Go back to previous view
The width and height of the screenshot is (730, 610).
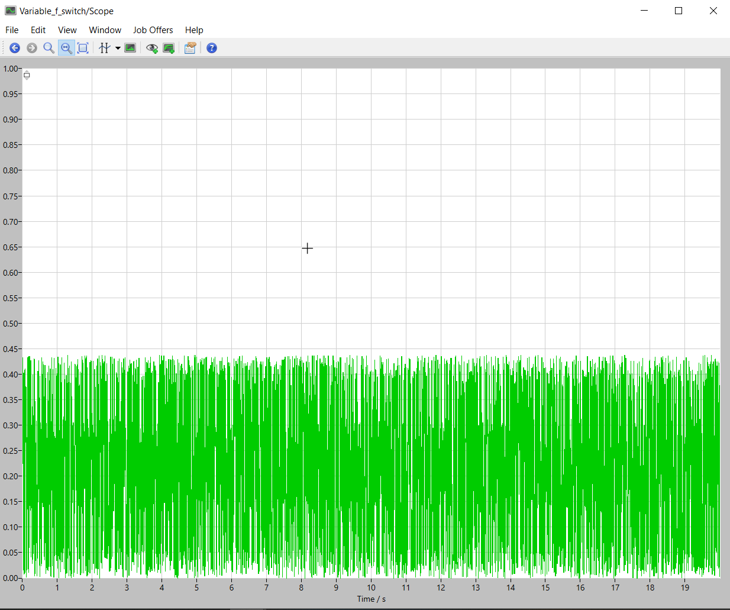pyautogui.click(x=15, y=48)
